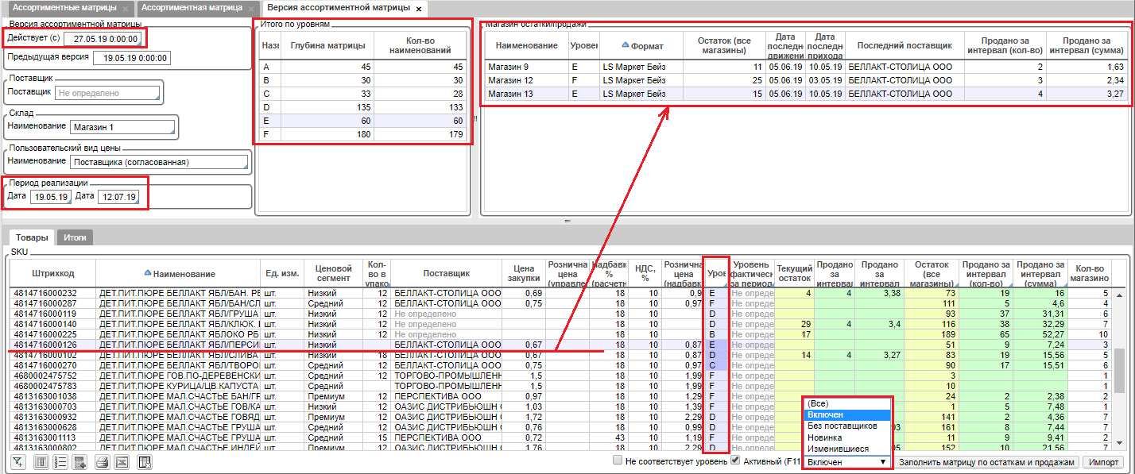Select 'Без поставщиков' in dropdown list
Screen dimensions: 1135x474
click(x=842, y=426)
